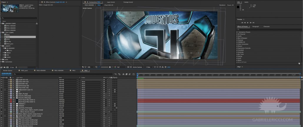The height and width of the screenshot is (127, 303).
Task: Open the Render Queue tab
Action: (x=8, y=71)
